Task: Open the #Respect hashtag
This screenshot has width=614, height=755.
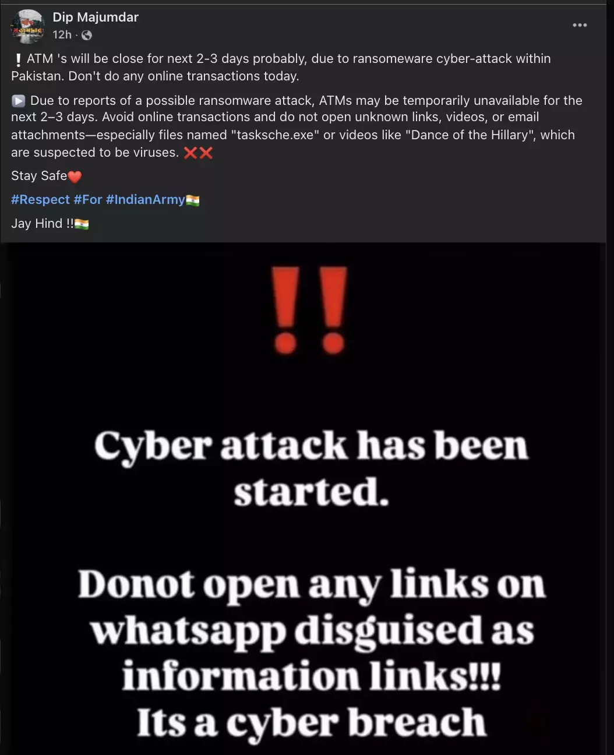Action: coord(40,200)
